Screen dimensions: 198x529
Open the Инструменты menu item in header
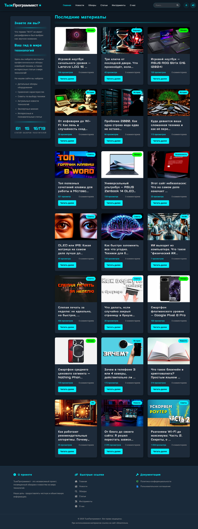pos(119,5)
